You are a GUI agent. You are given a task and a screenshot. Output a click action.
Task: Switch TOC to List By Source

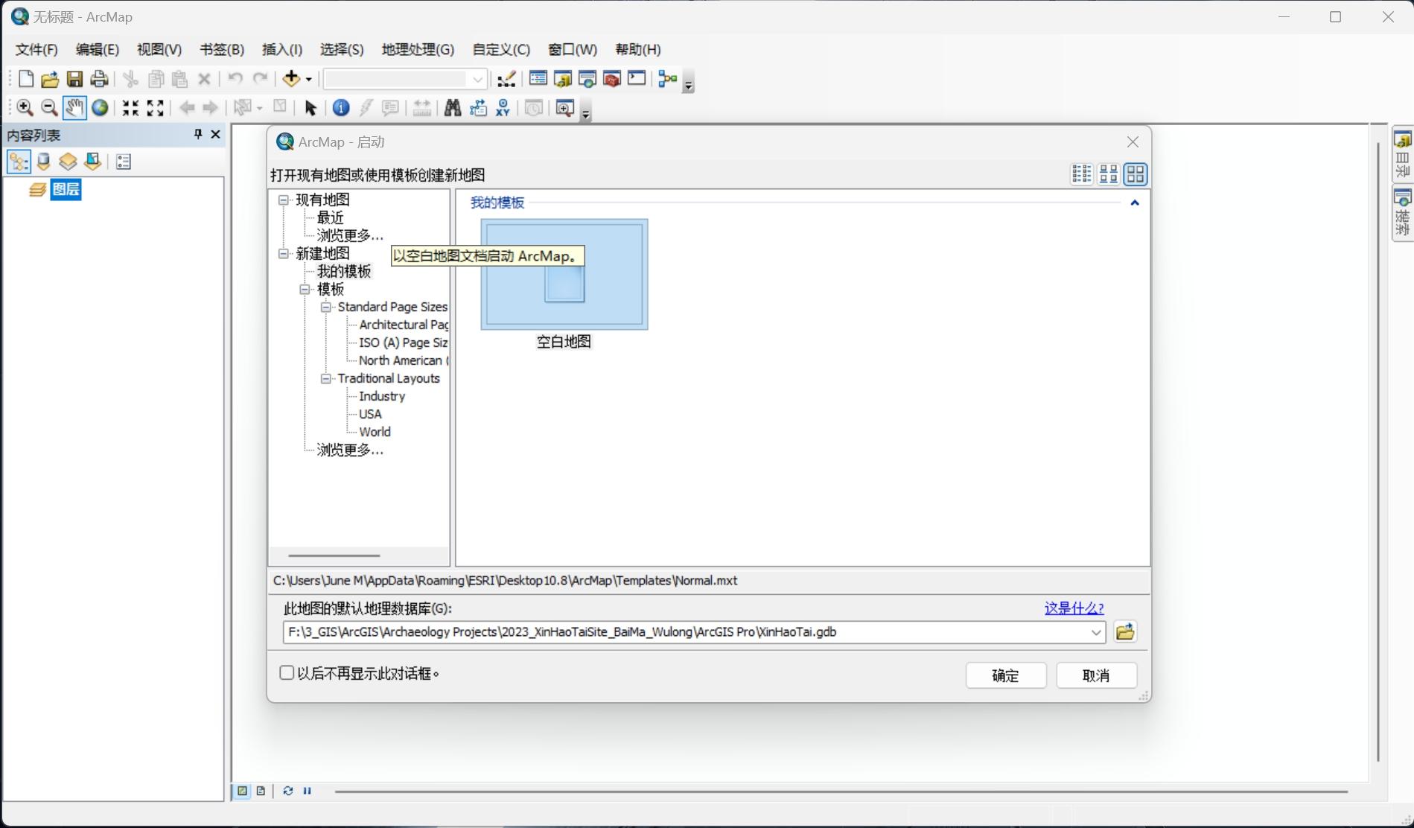point(44,162)
